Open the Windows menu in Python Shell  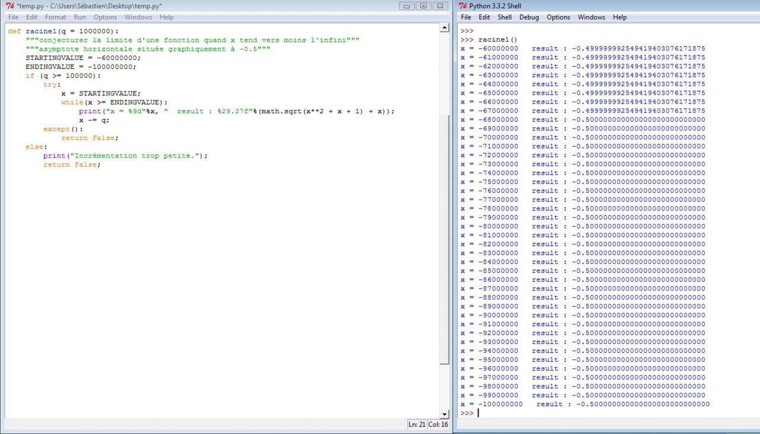click(x=591, y=17)
